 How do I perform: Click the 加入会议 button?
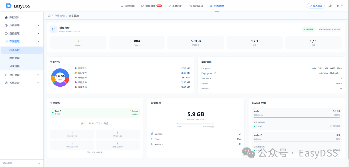pyautogui.click(x=316, y=6)
